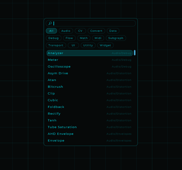Insert the Tube Saturation node
The width and height of the screenshot is (182, 170).
[90, 127]
